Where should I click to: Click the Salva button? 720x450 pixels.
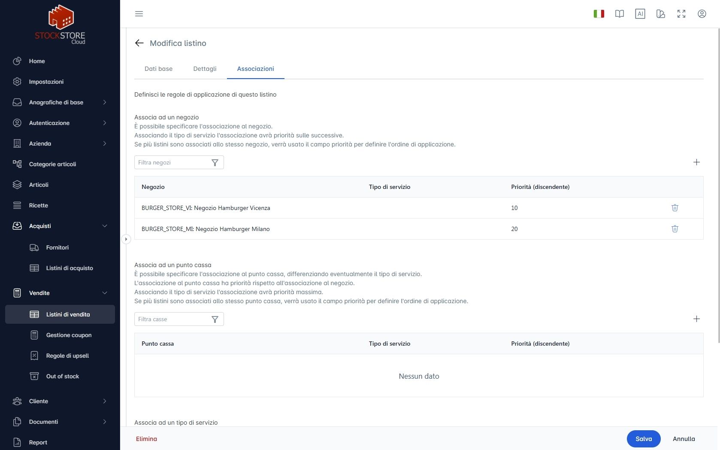coord(643,439)
